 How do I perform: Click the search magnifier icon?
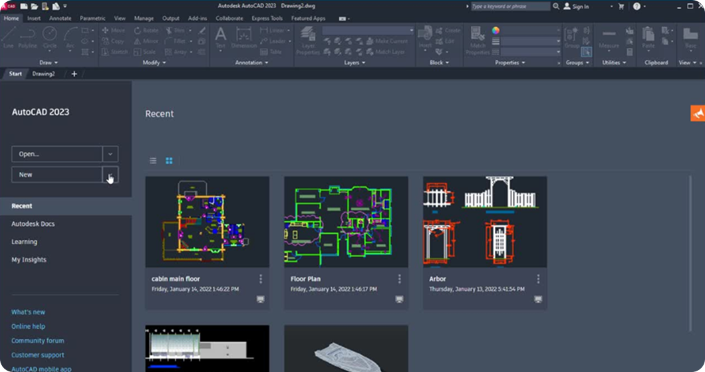pos(556,6)
